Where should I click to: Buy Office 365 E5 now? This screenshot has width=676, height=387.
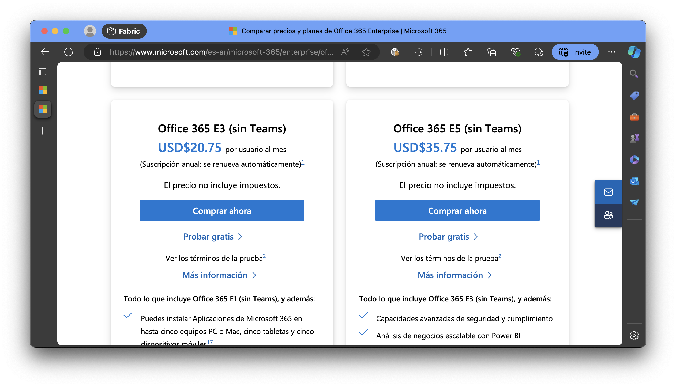click(457, 210)
